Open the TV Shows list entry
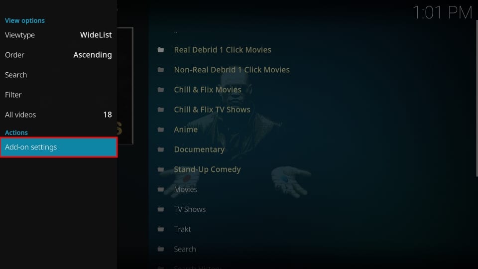Viewport: 478px width, 269px height. pyautogui.click(x=190, y=209)
